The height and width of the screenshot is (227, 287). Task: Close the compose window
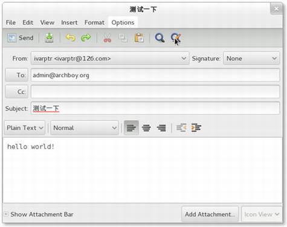tap(276, 8)
